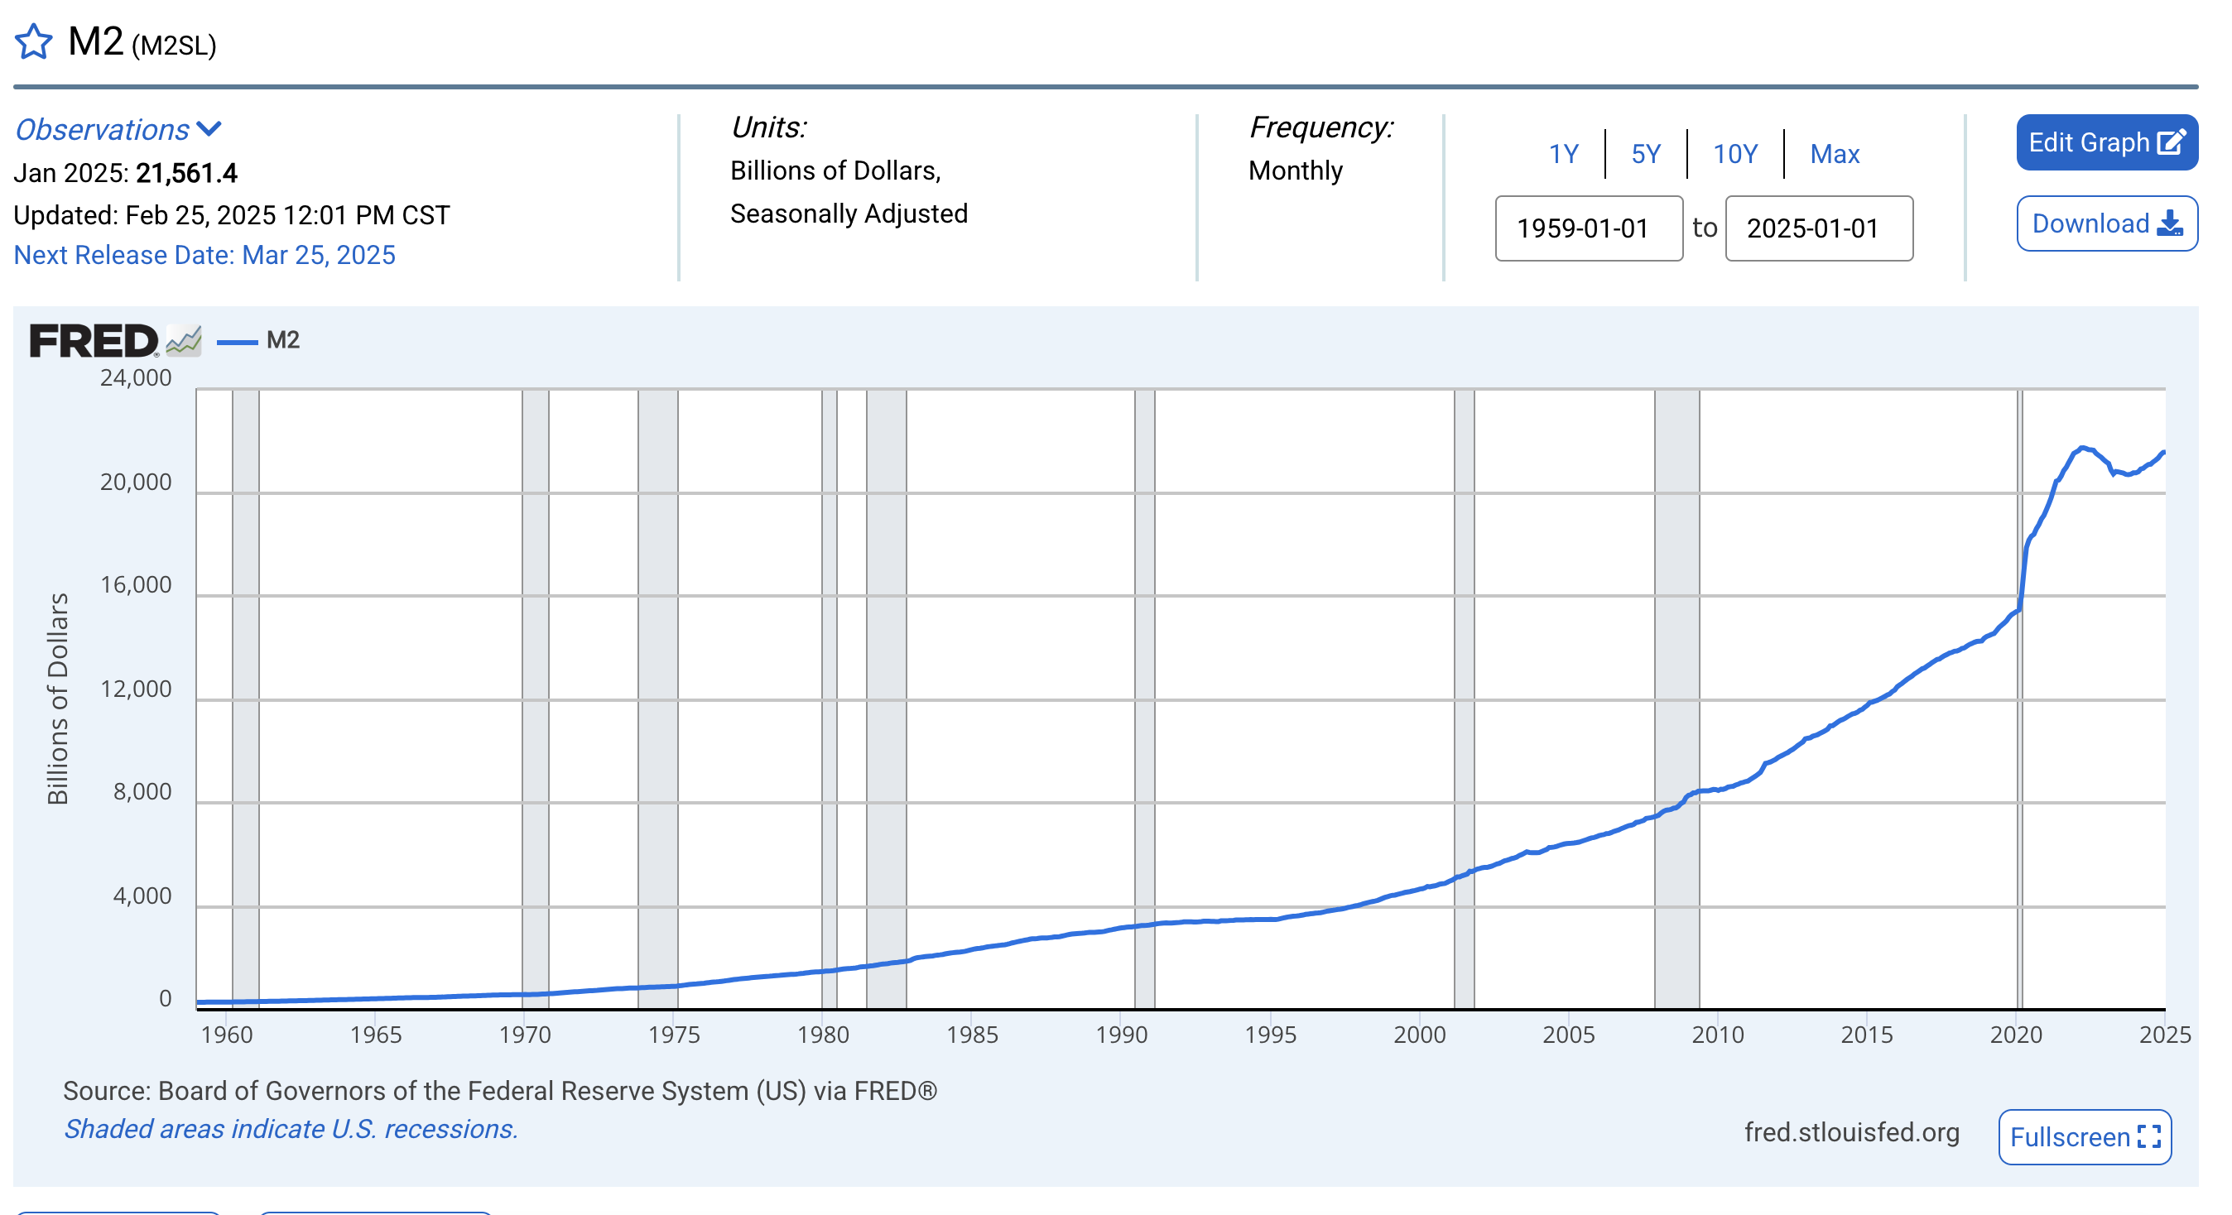Toggle the M2 series in the legend

click(x=282, y=340)
